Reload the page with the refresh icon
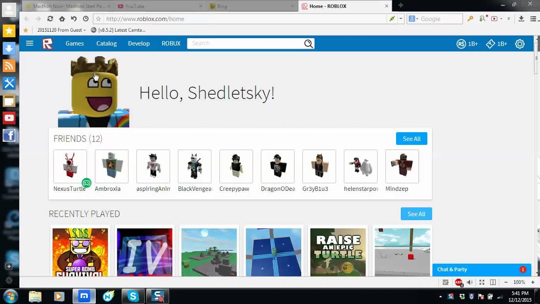The width and height of the screenshot is (540, 304). [x=50, y=19]
